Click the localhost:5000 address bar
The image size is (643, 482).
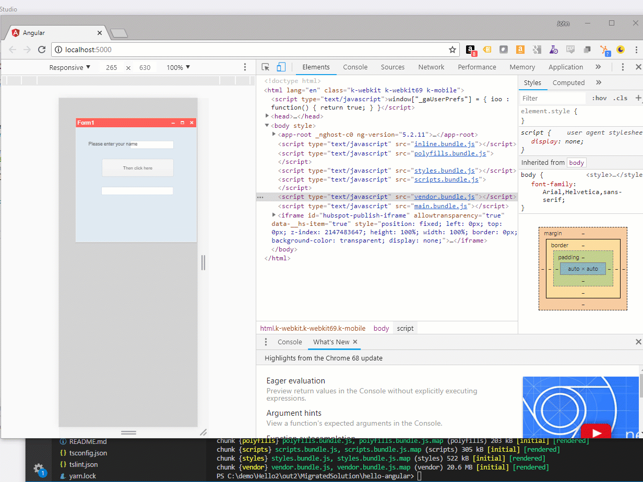pyautogui.click(x=255, y=50)
